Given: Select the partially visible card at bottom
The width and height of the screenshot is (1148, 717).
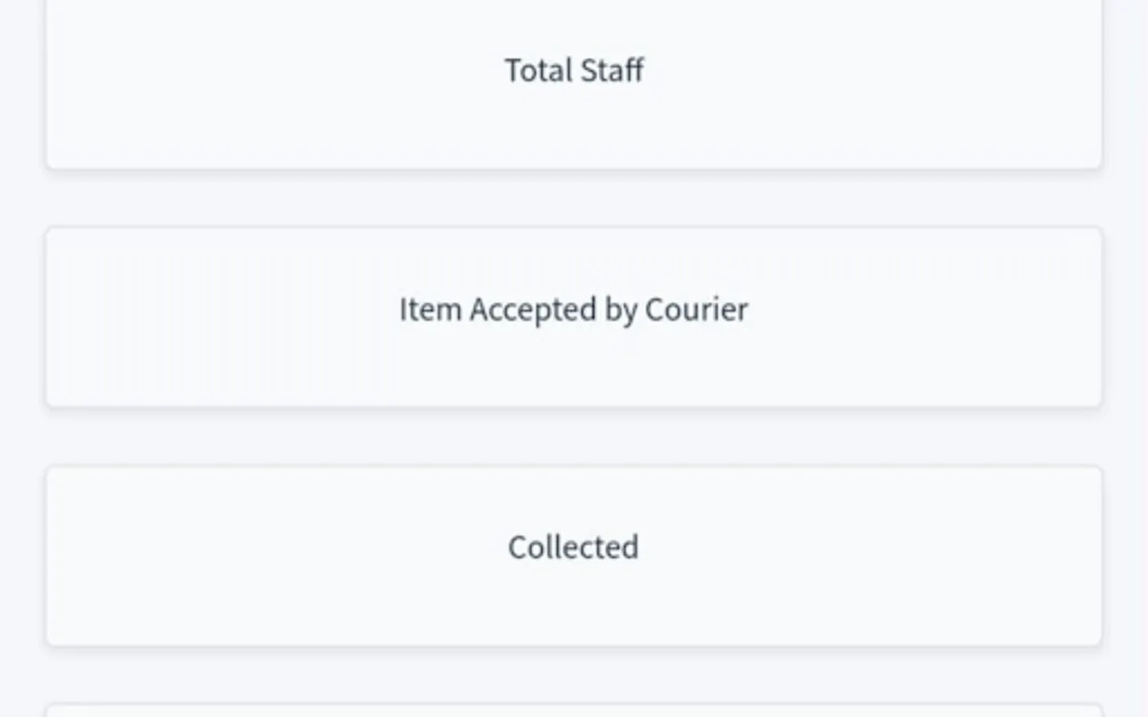Looking at the screenshot, I should [574, 711].
